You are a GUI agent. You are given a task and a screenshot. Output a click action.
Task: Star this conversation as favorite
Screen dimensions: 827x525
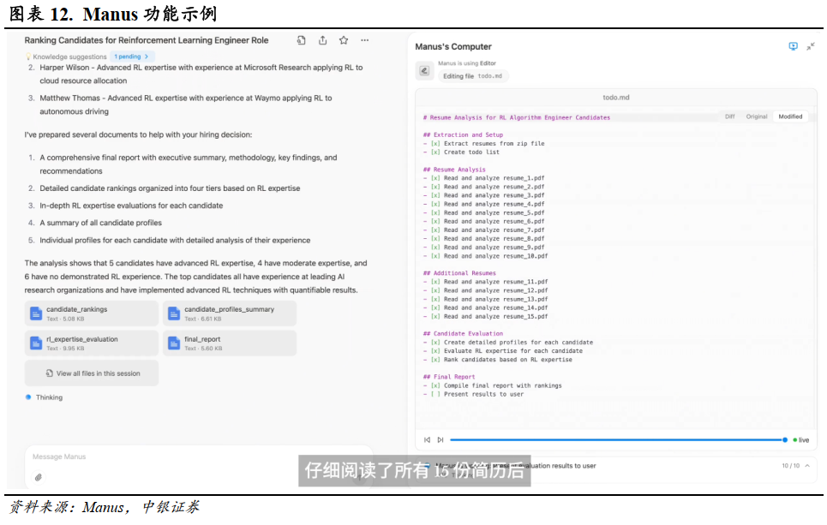[344, 40]
